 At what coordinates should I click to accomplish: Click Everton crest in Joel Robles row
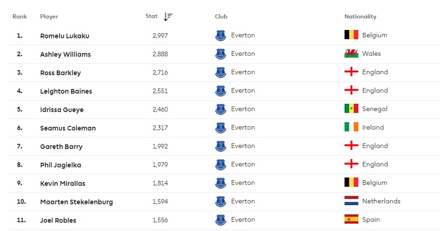pyautogui.click(x=221, y=220)
